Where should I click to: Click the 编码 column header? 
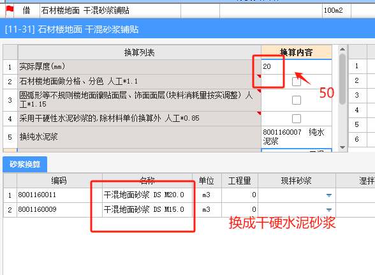[59, 181]
